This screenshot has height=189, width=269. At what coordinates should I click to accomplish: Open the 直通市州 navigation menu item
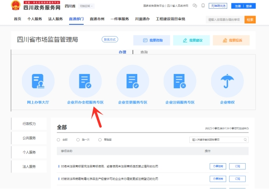tap(97, 19)
